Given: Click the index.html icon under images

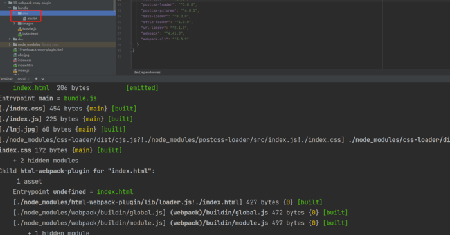Looking at the screenshot, I should tap(20, 34).
